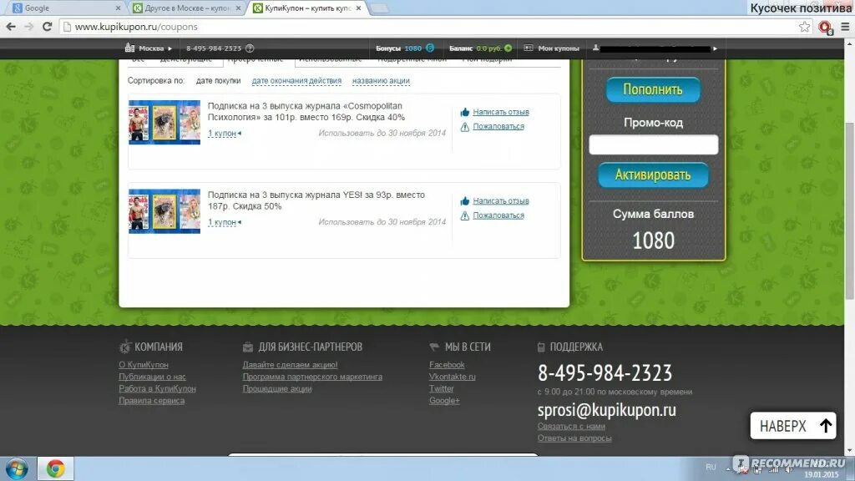Sort by дате покупки
Image resolution: width=855 pixels, height=481 pixels.
coord(218,81)
